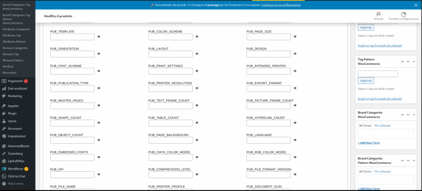Open Click to Chat sidebar menu
The width and height of the screenshot is (422, 191).
[17, 176]
